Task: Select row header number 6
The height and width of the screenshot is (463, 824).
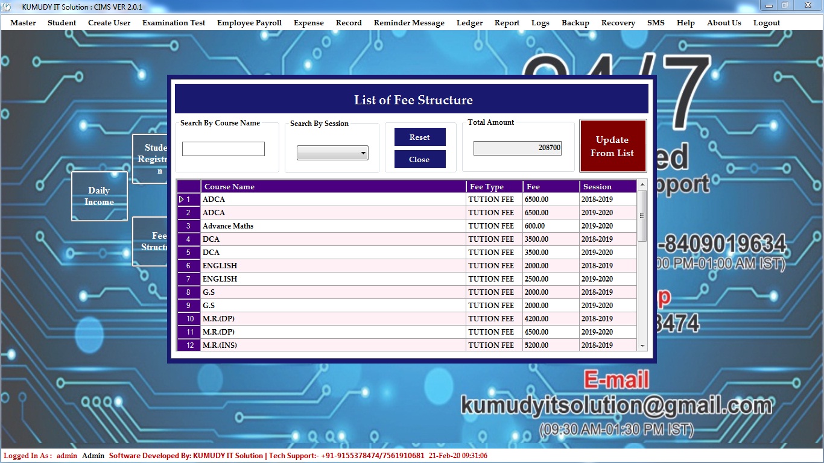Action: point(188,266)
